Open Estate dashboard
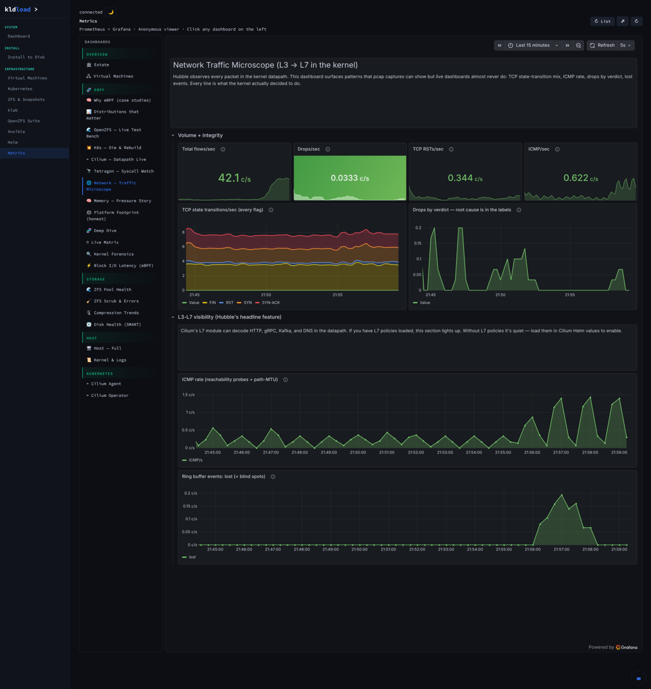This screenshot has width=651, height=689. 120,65
